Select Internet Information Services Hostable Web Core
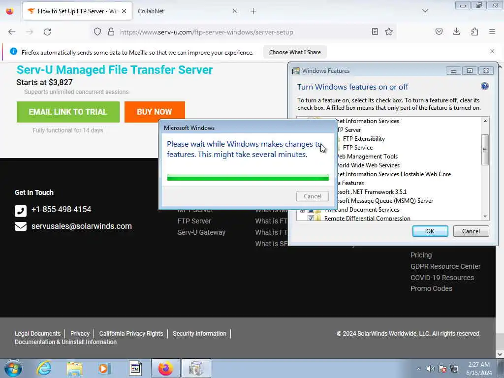Screen dimensions: 504x378 [394, 174]
